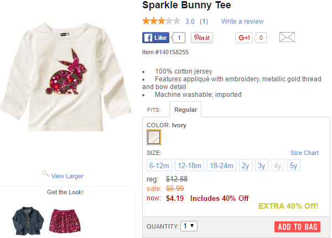The height and width of the screenshot is (238, 332).
Task: Select size 18-24m
Action: [221, 165]
